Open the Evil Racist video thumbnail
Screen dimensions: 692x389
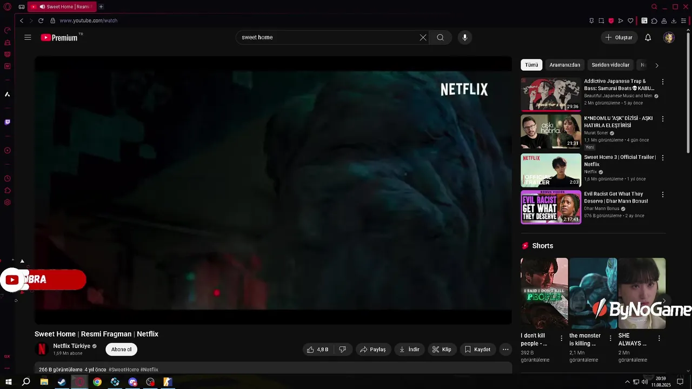[x=551, y=207]
